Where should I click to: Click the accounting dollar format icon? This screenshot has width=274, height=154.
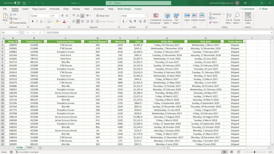pos(123,21)
